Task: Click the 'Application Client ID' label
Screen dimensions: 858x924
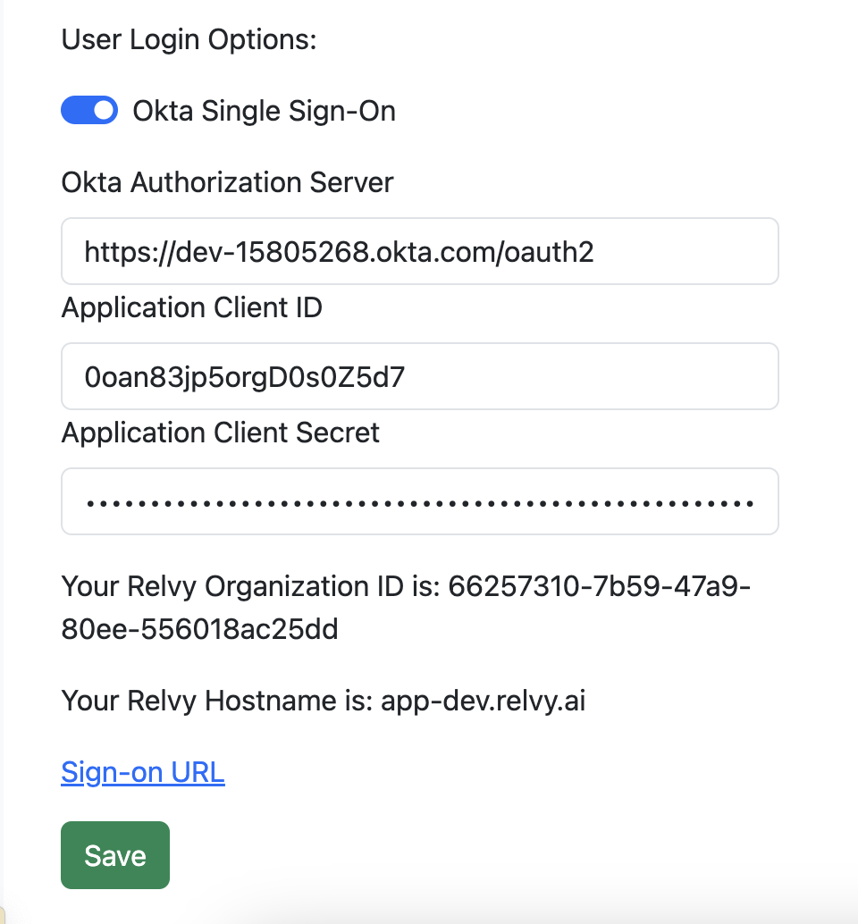Action: point(192,307)
